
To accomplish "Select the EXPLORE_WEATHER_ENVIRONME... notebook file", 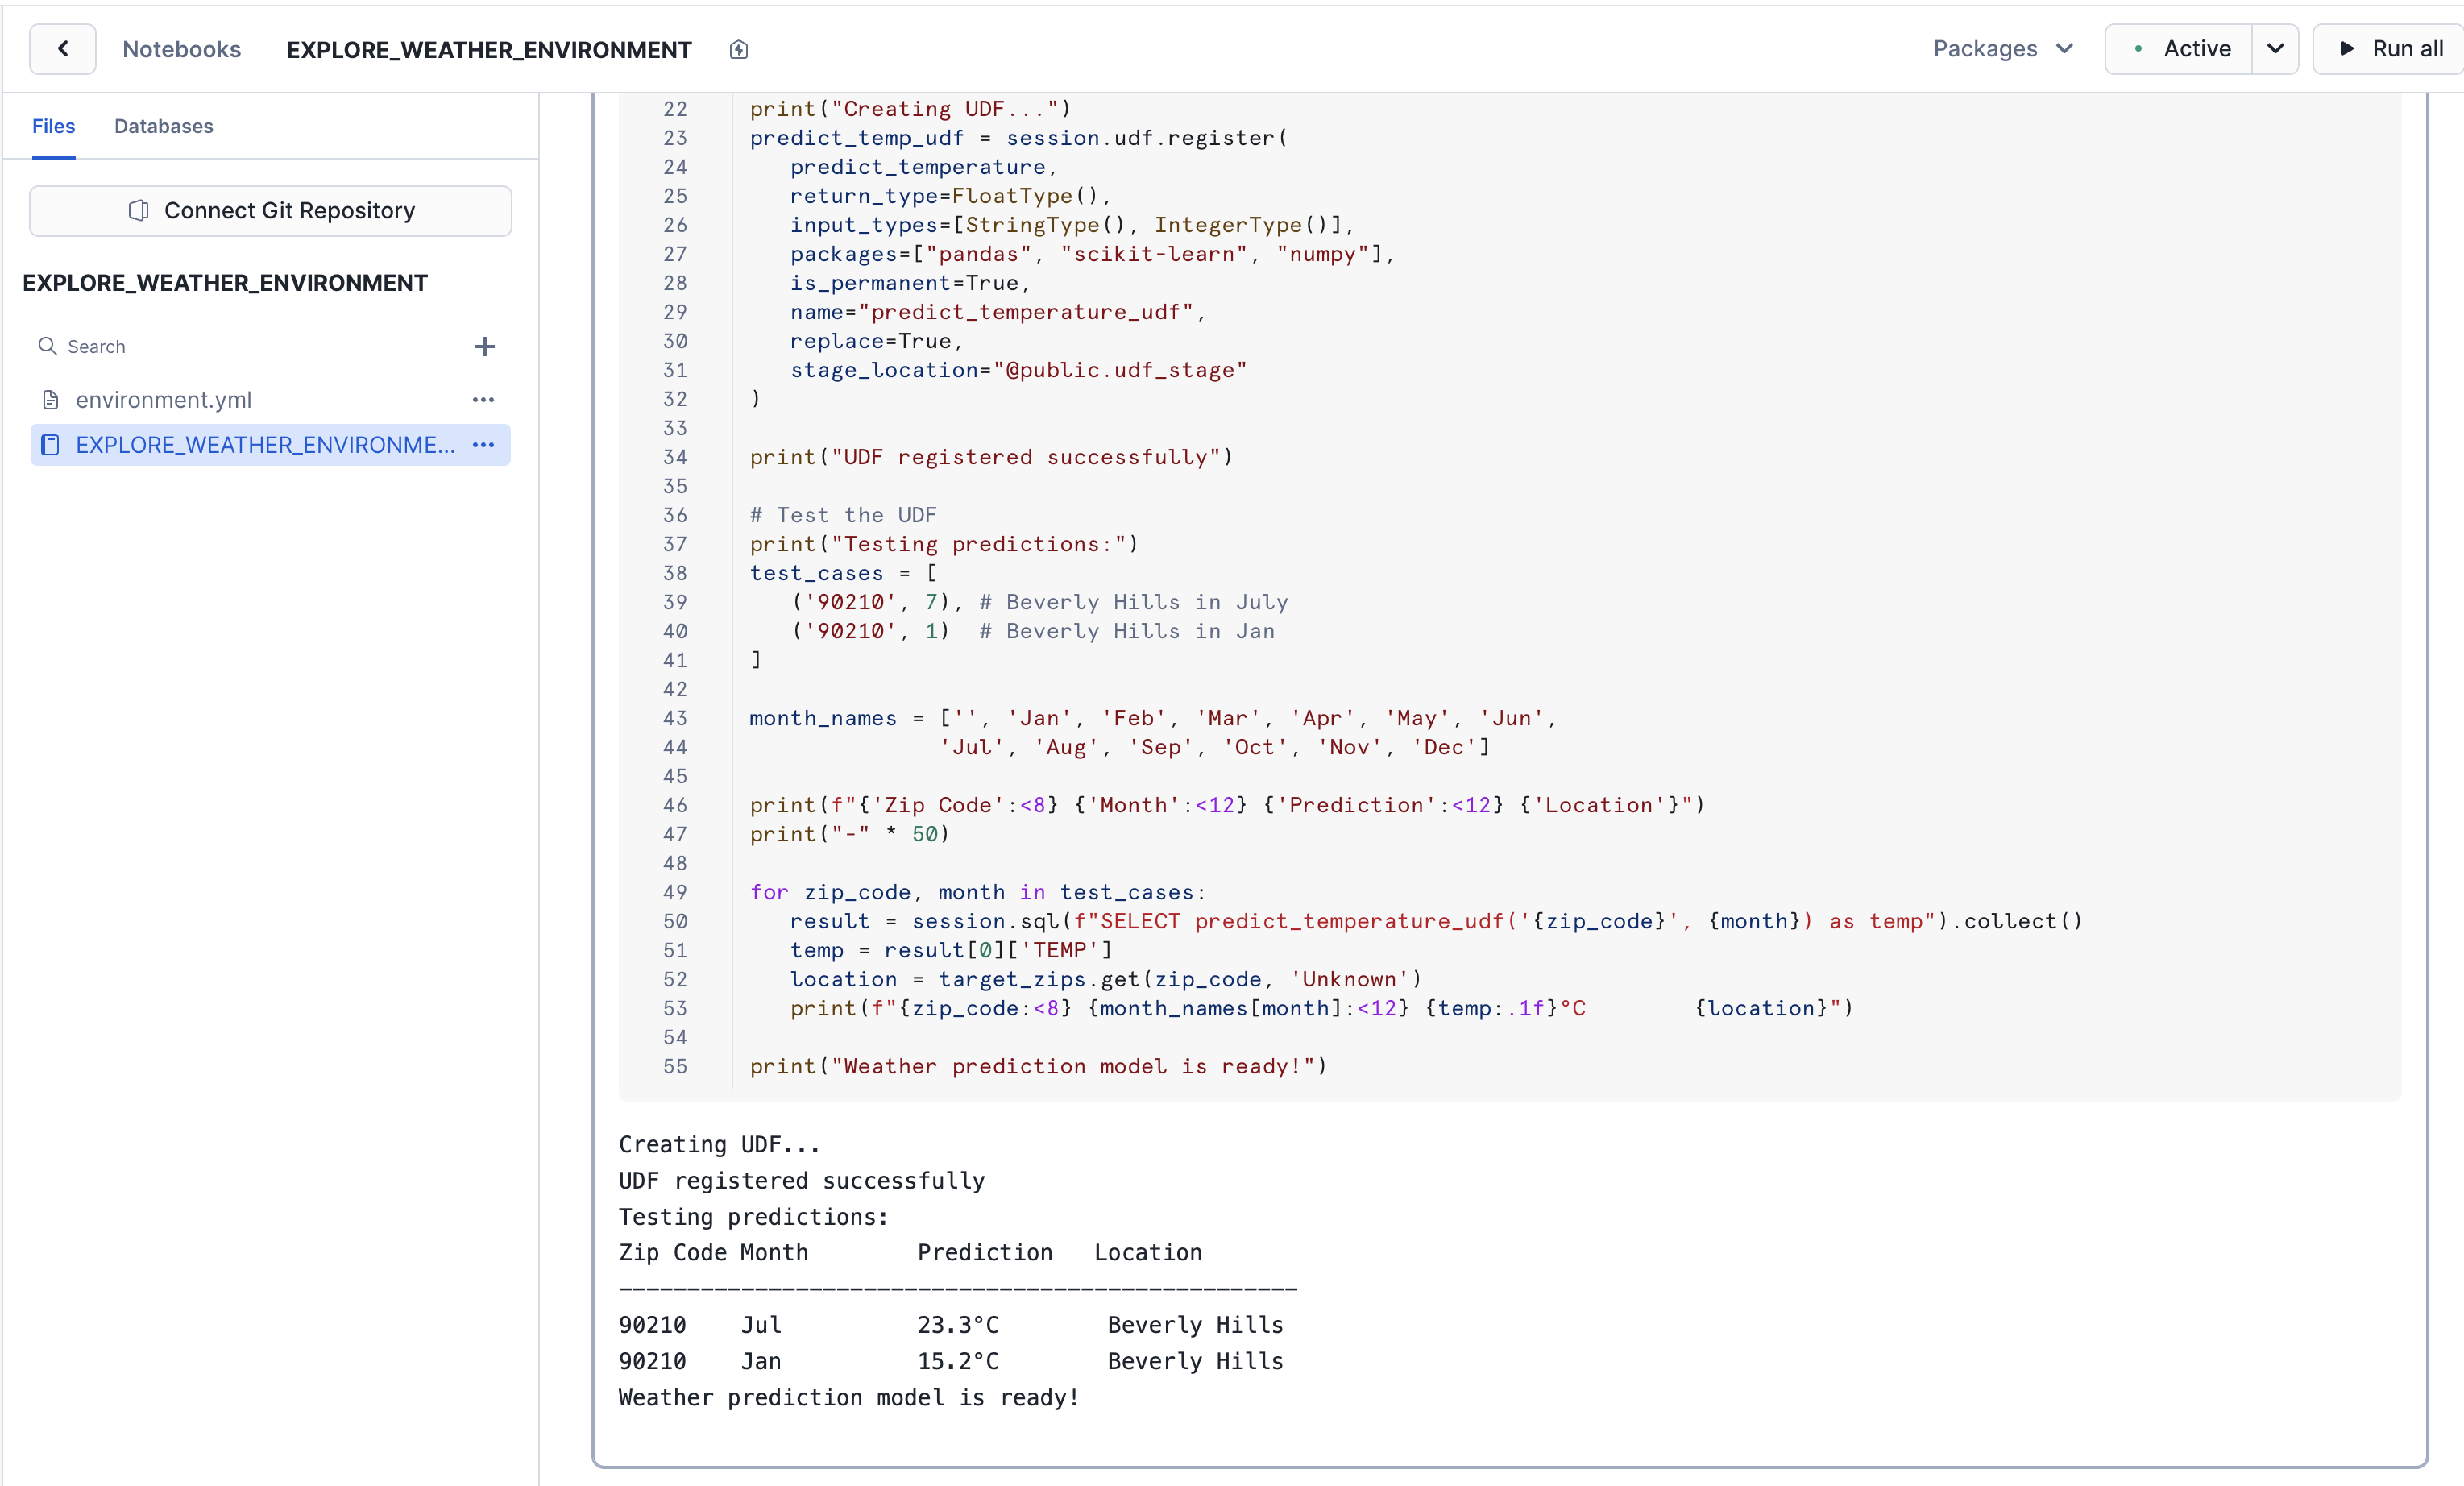I will [264, 445].
